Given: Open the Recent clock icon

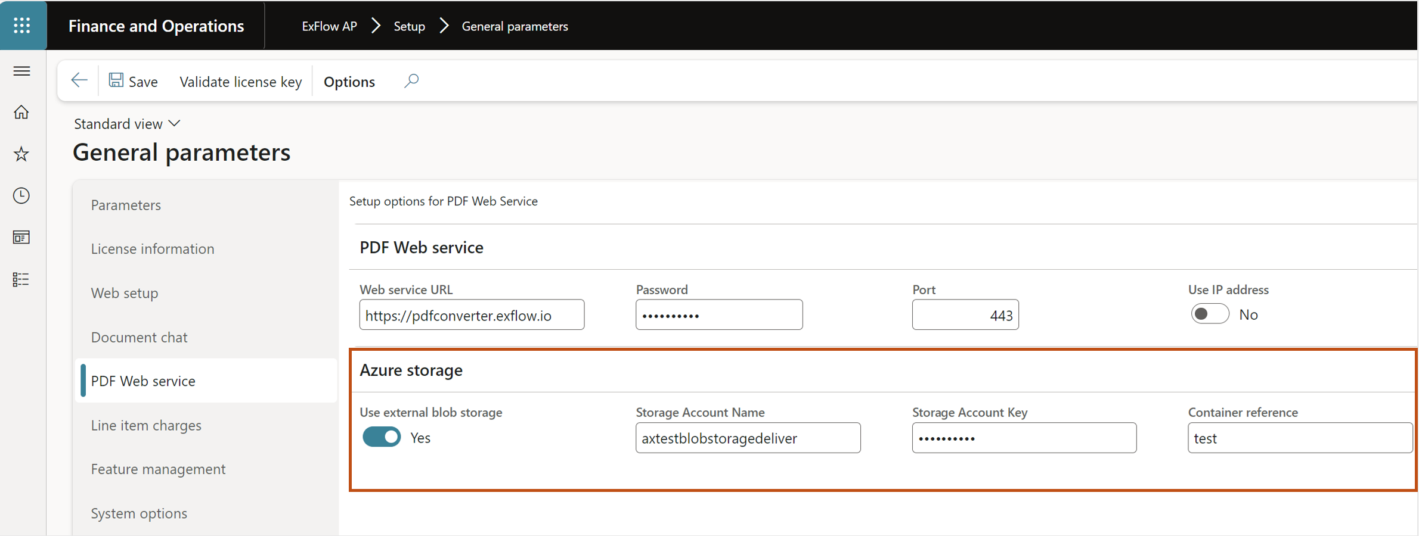Looking at the screenshot, I should pyautogui.click(x=21, y=195).
